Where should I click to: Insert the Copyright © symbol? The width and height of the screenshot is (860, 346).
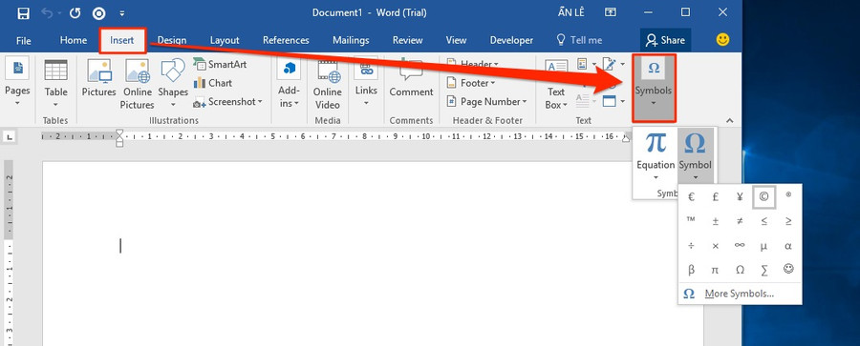[764, 197]
